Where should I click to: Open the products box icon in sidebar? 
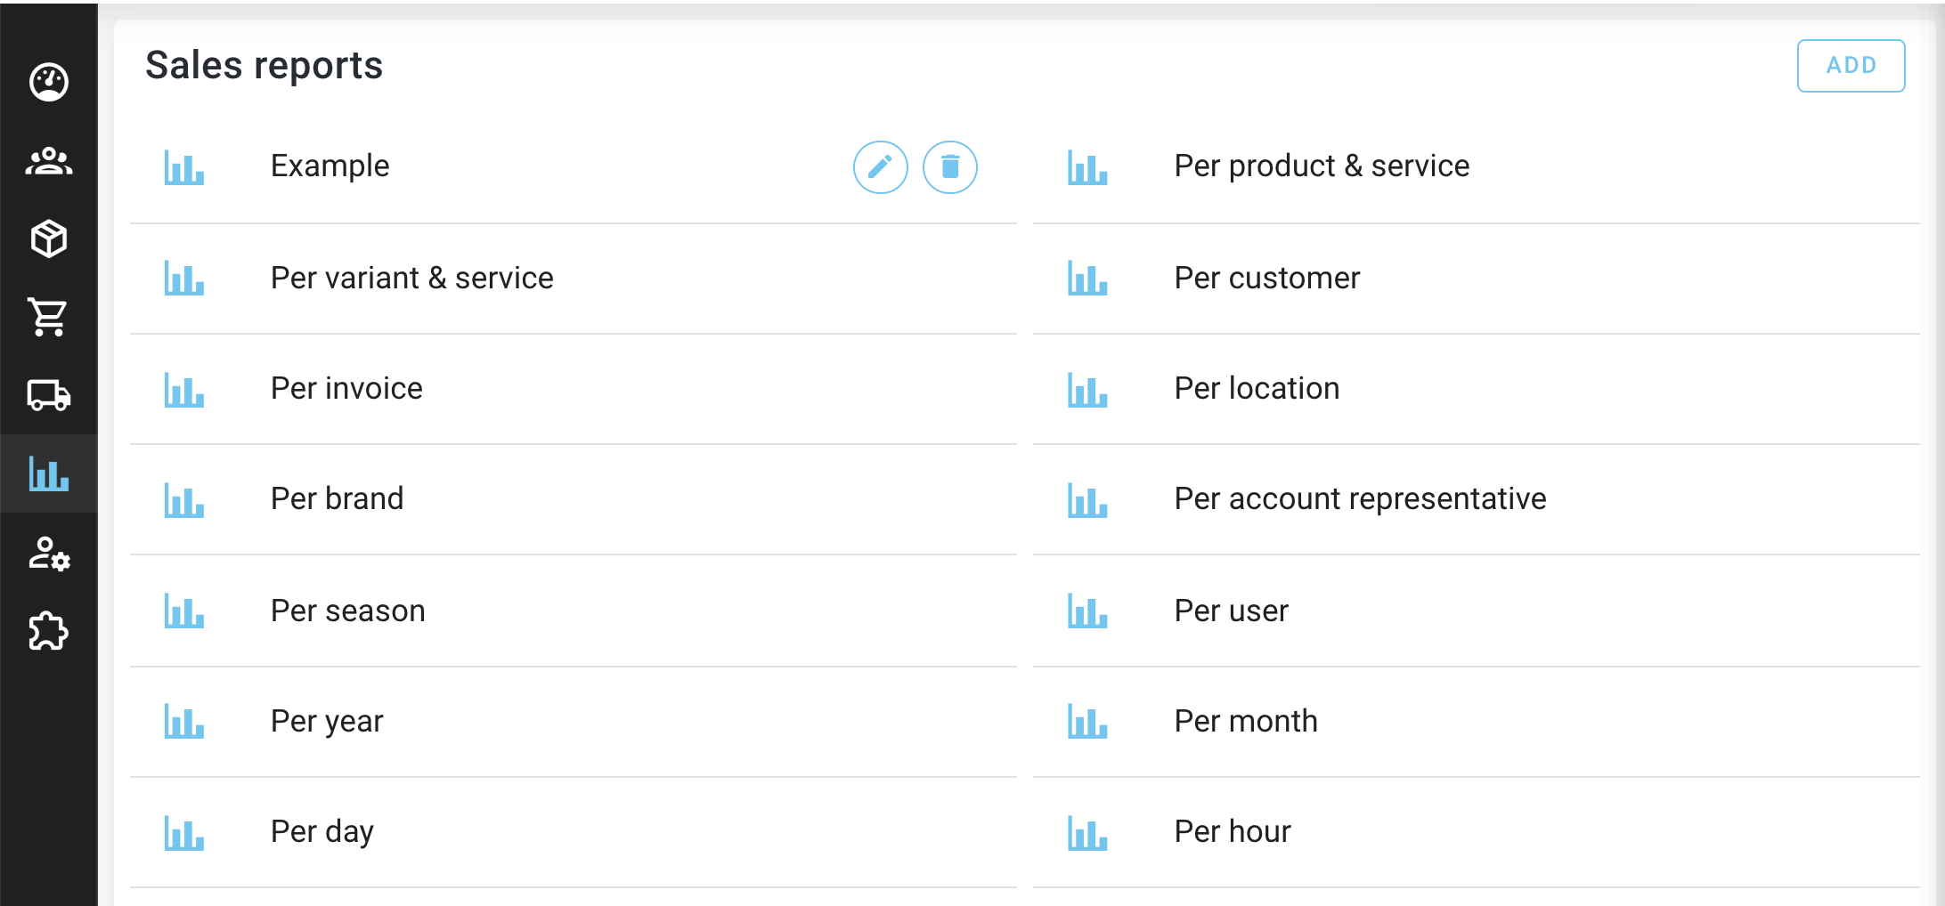49,239
